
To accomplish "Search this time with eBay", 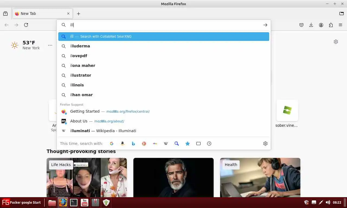I will (x=155, y=144).
